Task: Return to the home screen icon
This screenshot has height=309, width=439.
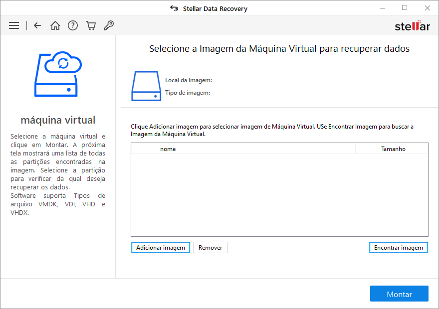Action: point(55,26)
